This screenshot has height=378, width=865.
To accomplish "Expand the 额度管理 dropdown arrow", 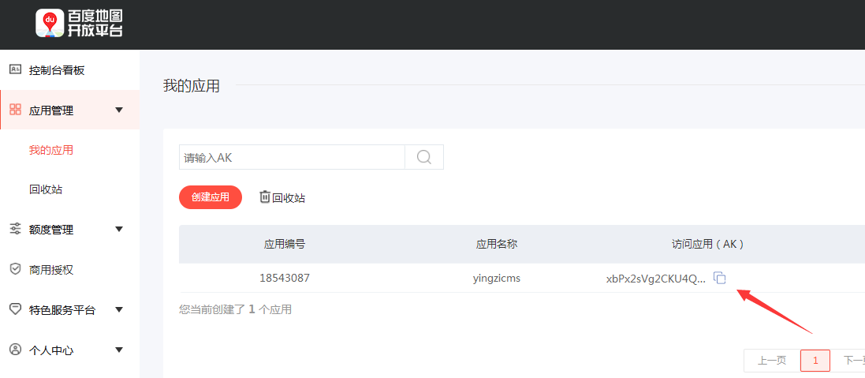I will [119, 229].
